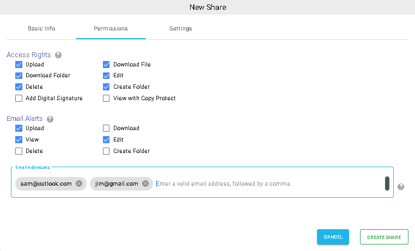This screenshot has width=415, height=251.
Task: Click the Cancel button
Action: tap(333, 237)
